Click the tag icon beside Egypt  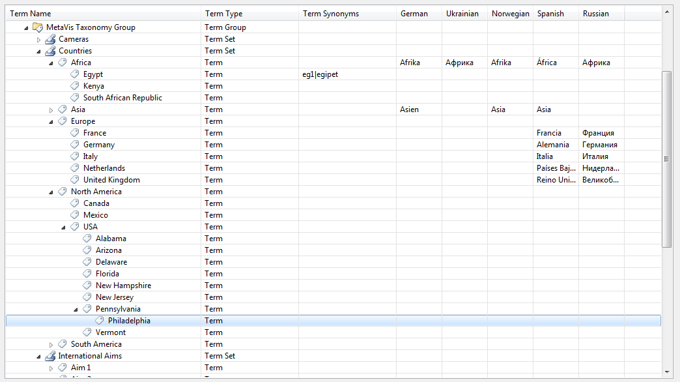75,74
